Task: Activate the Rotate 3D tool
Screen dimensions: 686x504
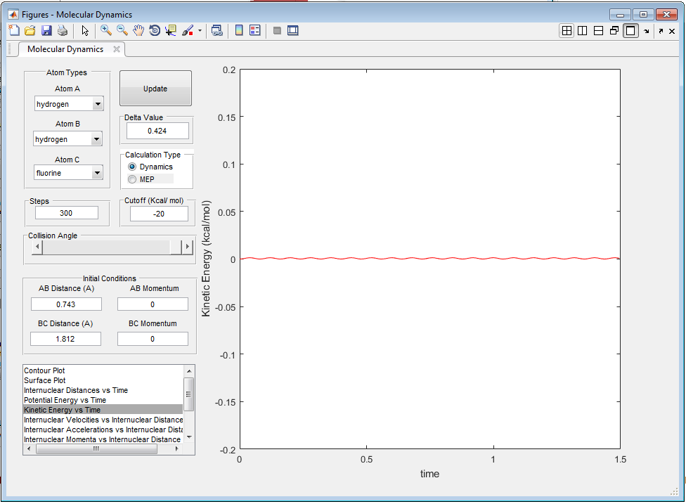Action: (x=155, y=30)
